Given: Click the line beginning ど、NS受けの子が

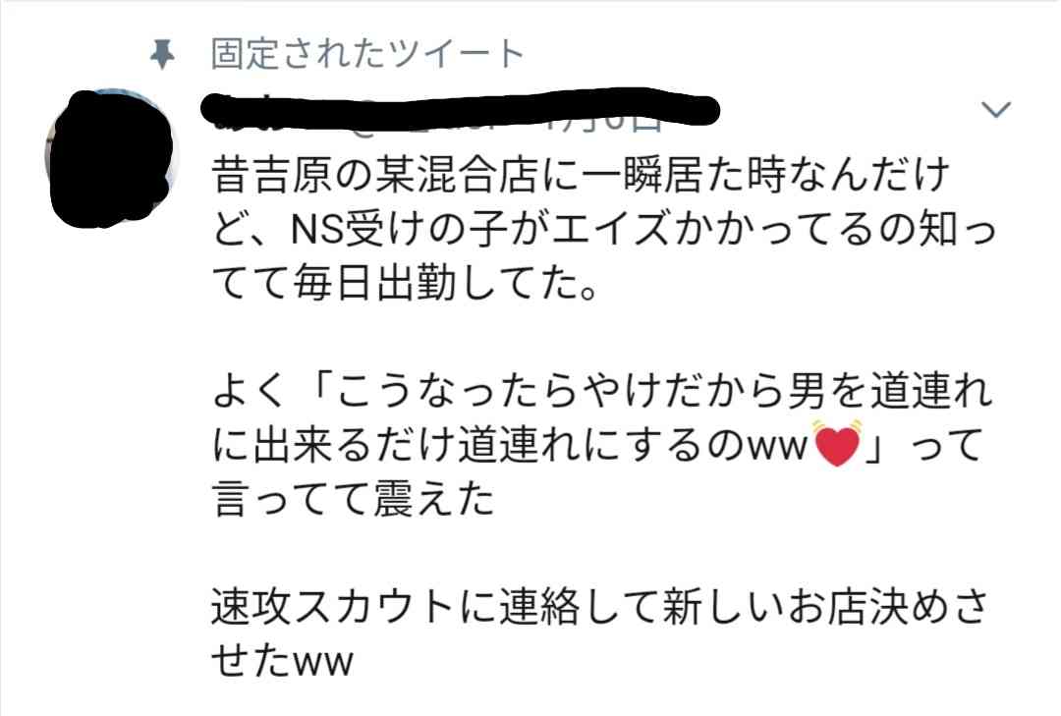Looking at the screenshot, I should pyautogui.click(x=604, y=230).
